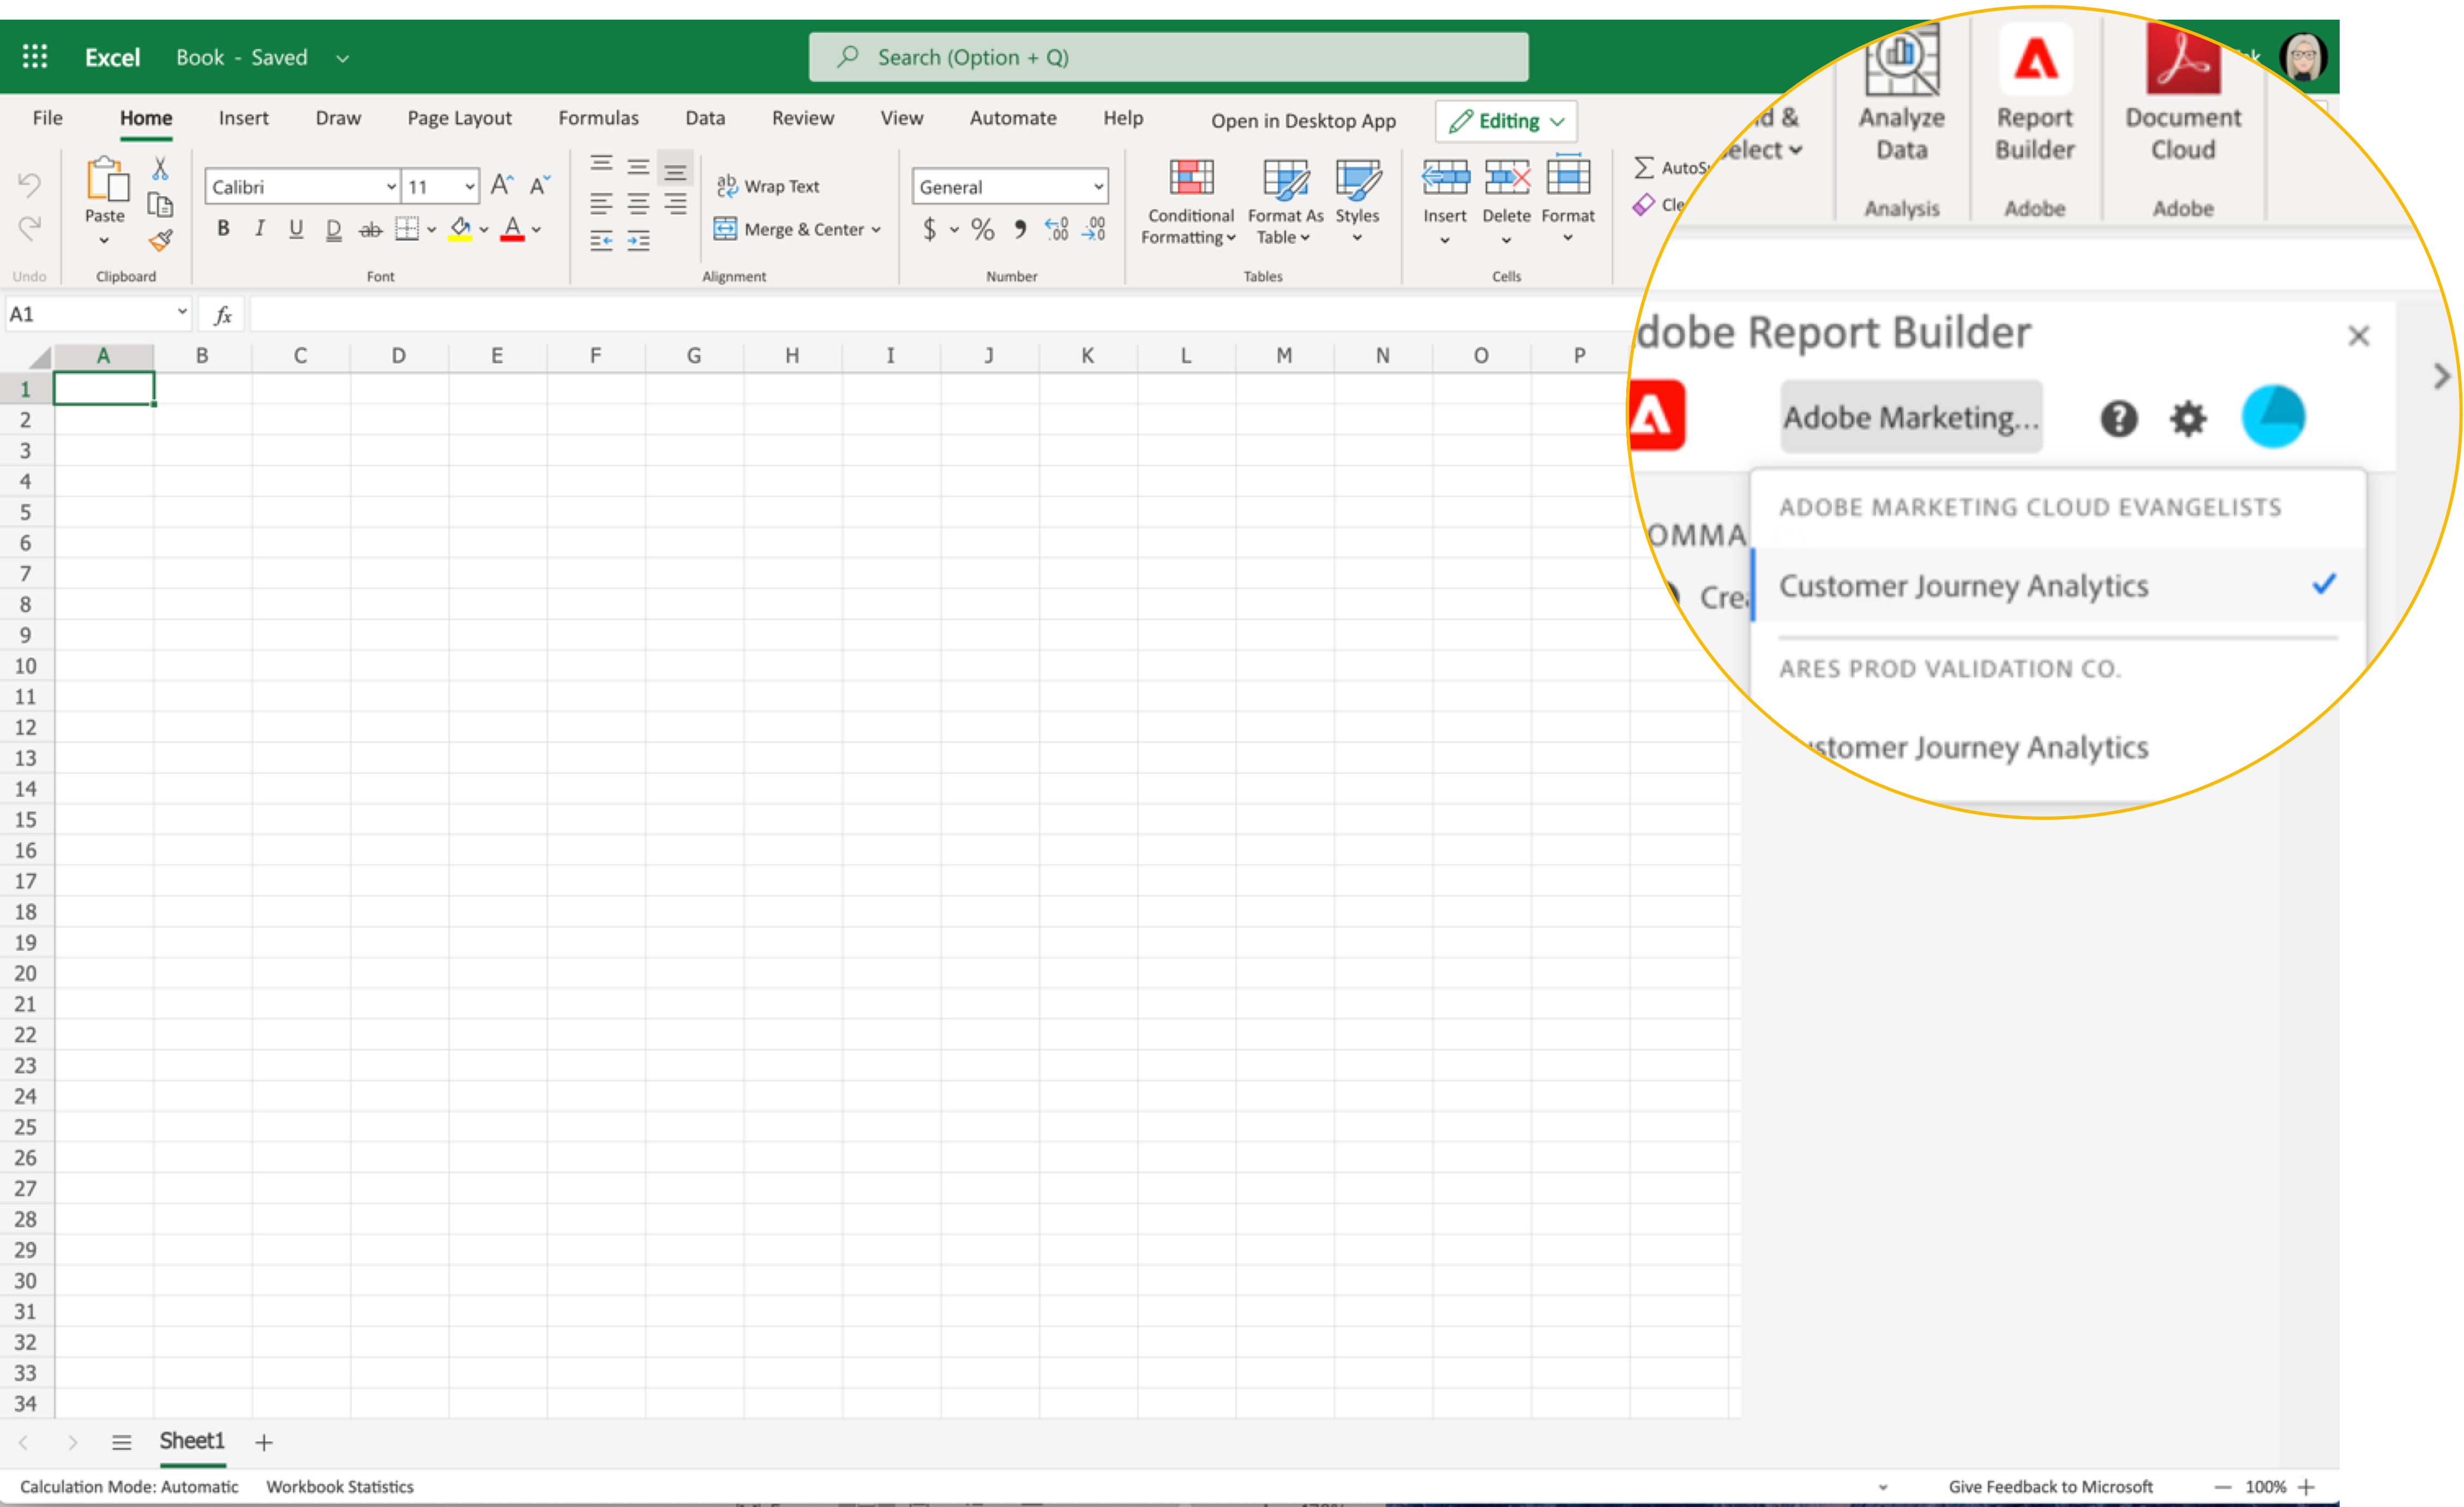Click Give Feedback to Microsoft
The height and width of the screenshot is (1507, 2464).
2050,1486
